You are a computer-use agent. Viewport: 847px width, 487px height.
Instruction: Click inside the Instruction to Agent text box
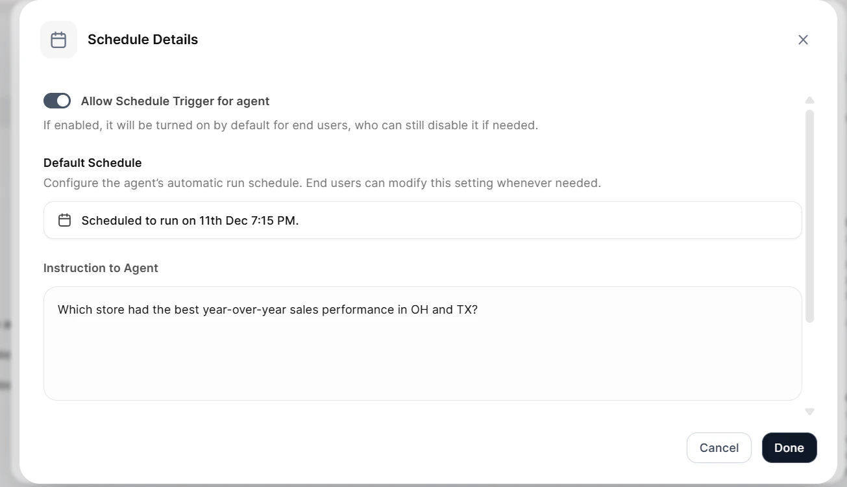coord(422,343)
